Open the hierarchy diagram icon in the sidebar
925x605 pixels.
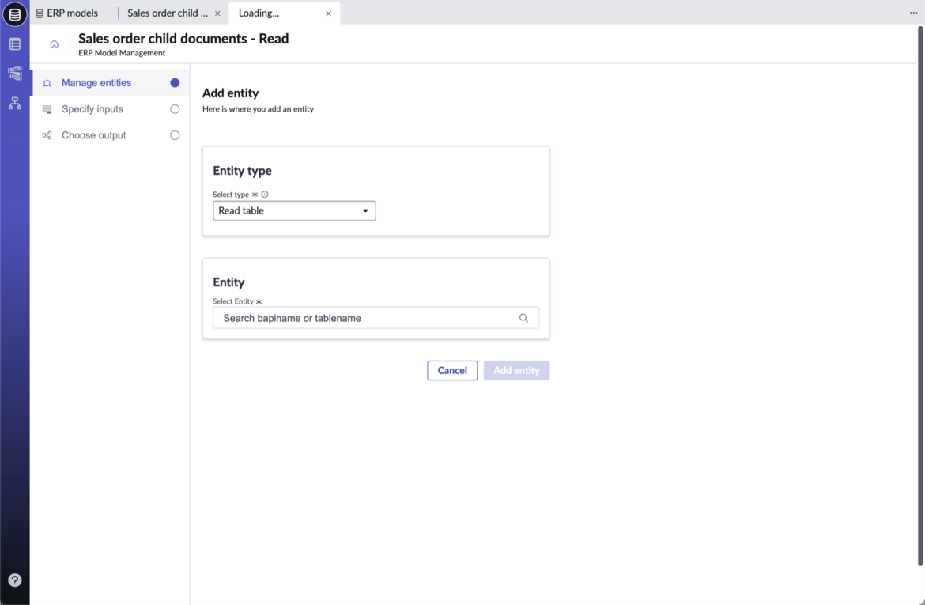point(15,104)
